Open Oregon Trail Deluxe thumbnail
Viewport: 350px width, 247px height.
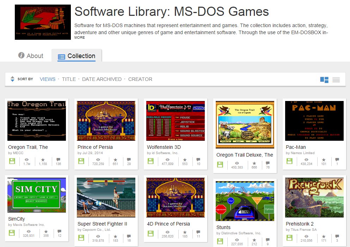coord(245,125)
